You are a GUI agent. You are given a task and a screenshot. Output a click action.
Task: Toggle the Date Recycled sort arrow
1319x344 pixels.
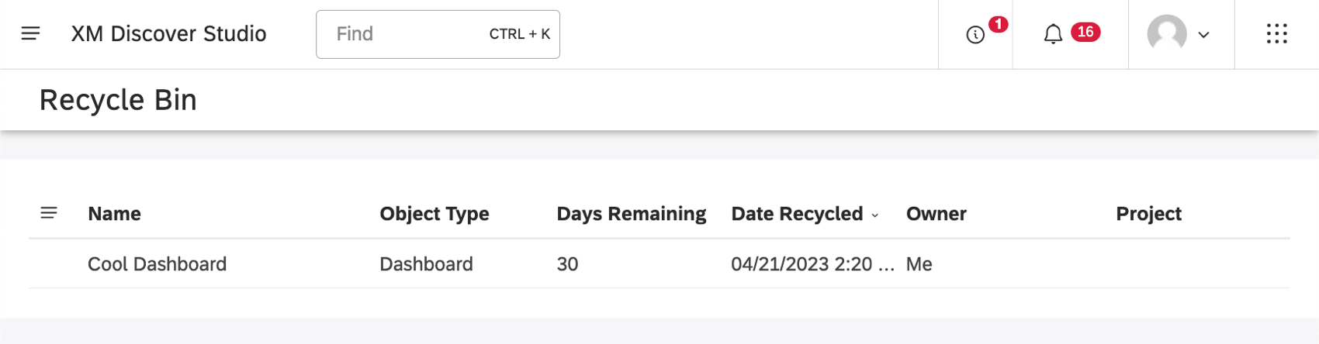(x=875, y=215)
